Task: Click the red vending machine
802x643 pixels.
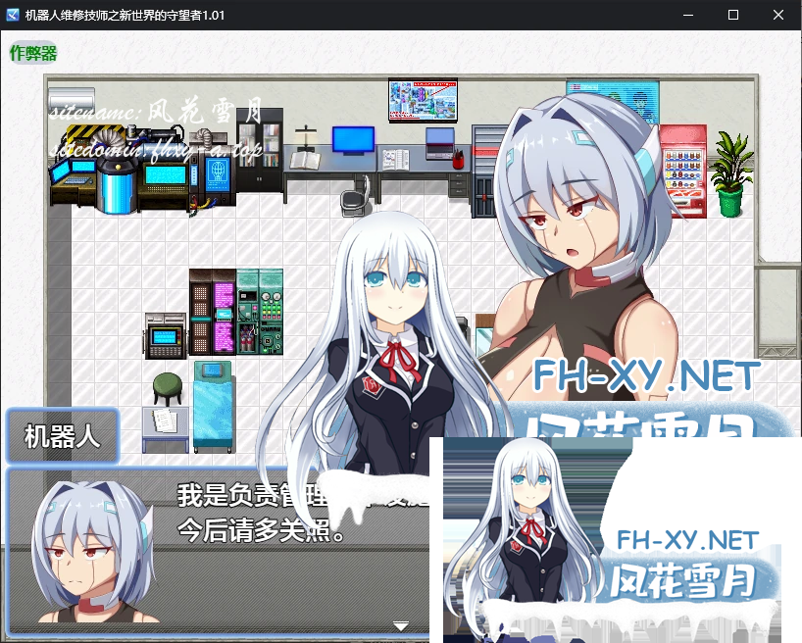Action: [x=683, y=171]
